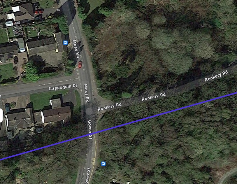
Task: Select the bus stop icon near Gower St
Action: point(103,164)
